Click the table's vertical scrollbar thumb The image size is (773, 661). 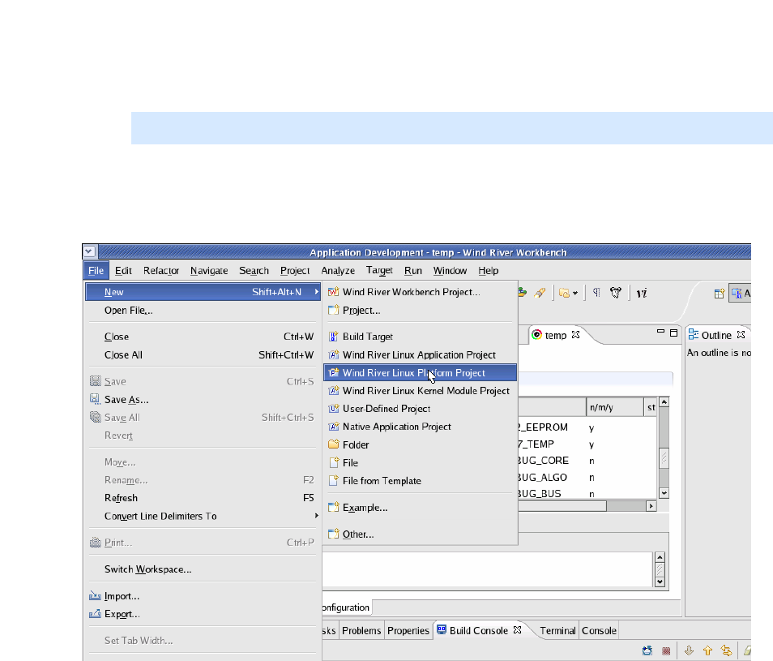click(x=664, y=458)
